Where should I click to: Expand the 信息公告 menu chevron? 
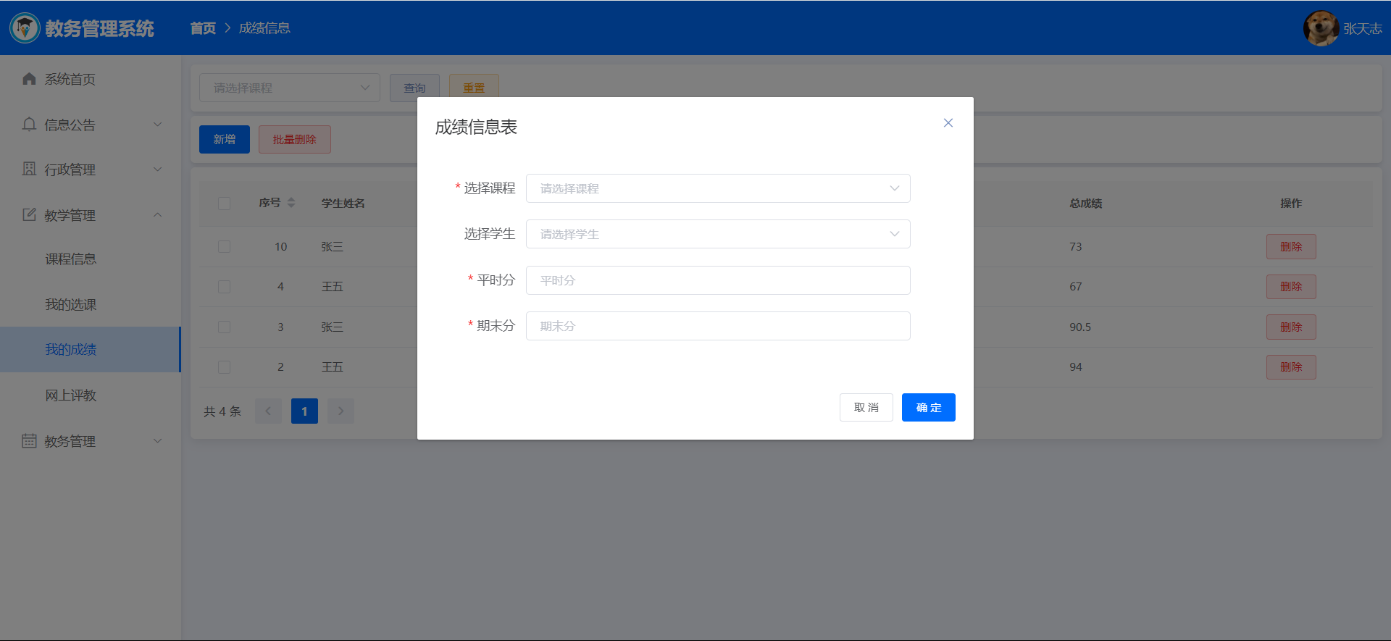pos(158,125)
